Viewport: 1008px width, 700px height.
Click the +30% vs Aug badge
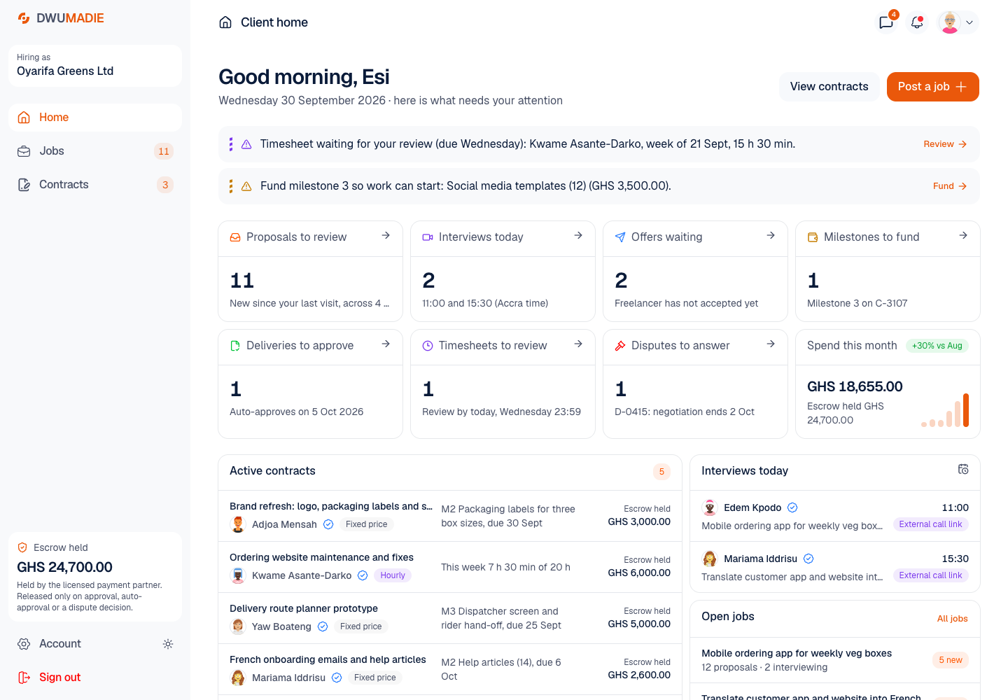point(937,346)
